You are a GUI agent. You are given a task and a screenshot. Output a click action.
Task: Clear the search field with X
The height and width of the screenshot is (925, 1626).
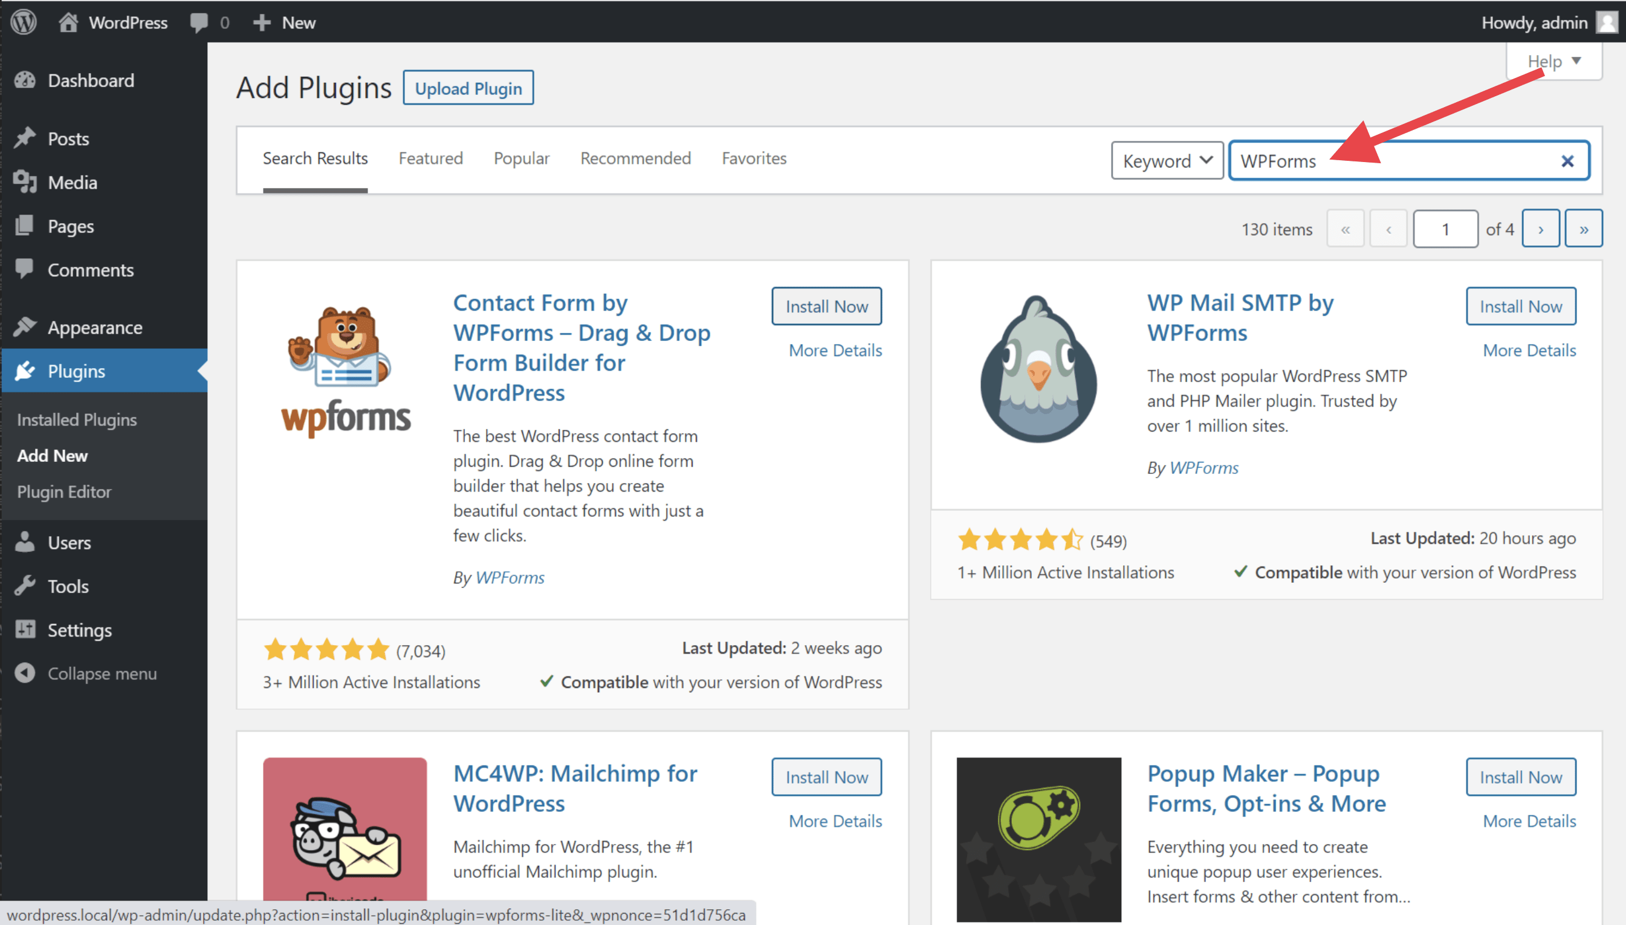tap(1567, 161)
